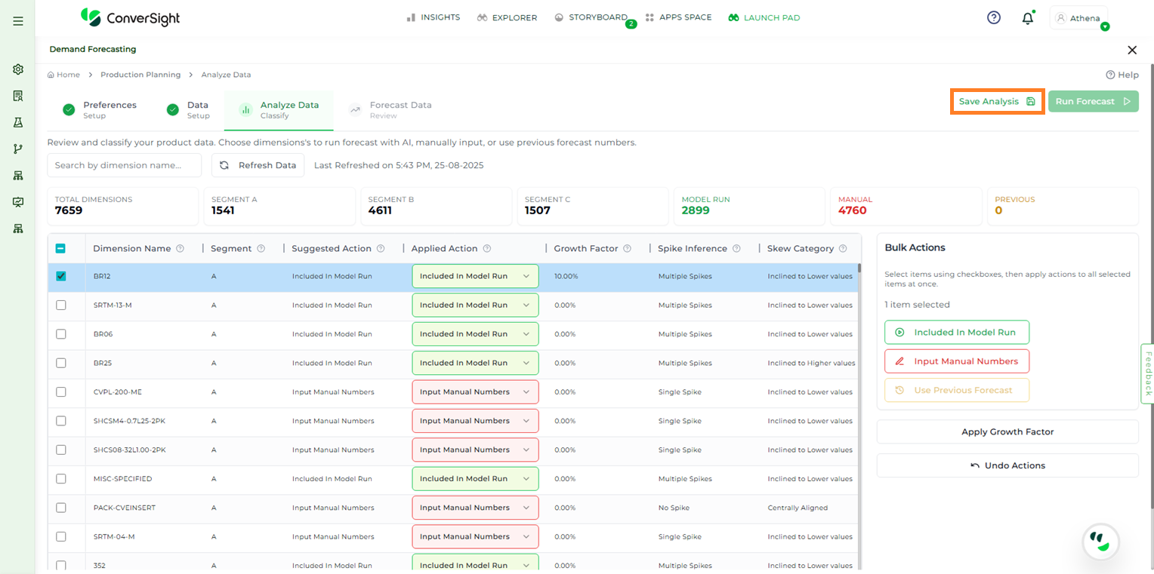Check the MISC-SPECIFIED row checkbox
The height and width of the screenshot is (574, 1154).
click(61, 478)
